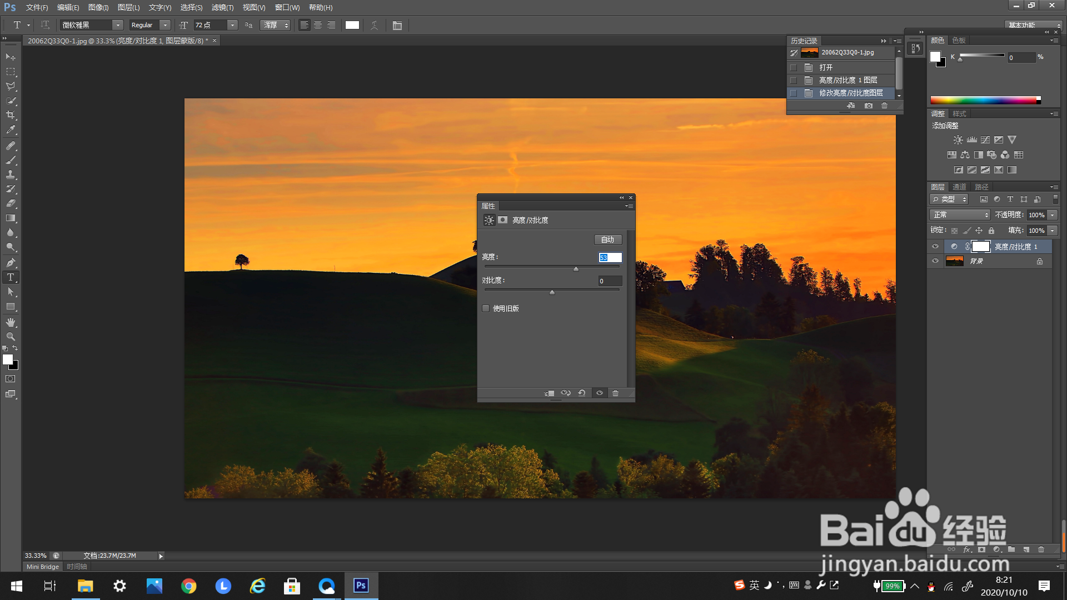Open the 滤镜(T) menu
The image size is (1067, 600).
[x=222, y=7]
